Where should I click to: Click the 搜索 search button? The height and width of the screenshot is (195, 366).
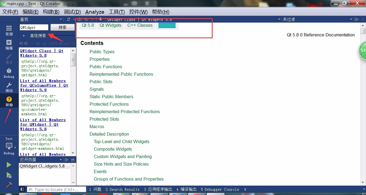click(x=62, y=27)
